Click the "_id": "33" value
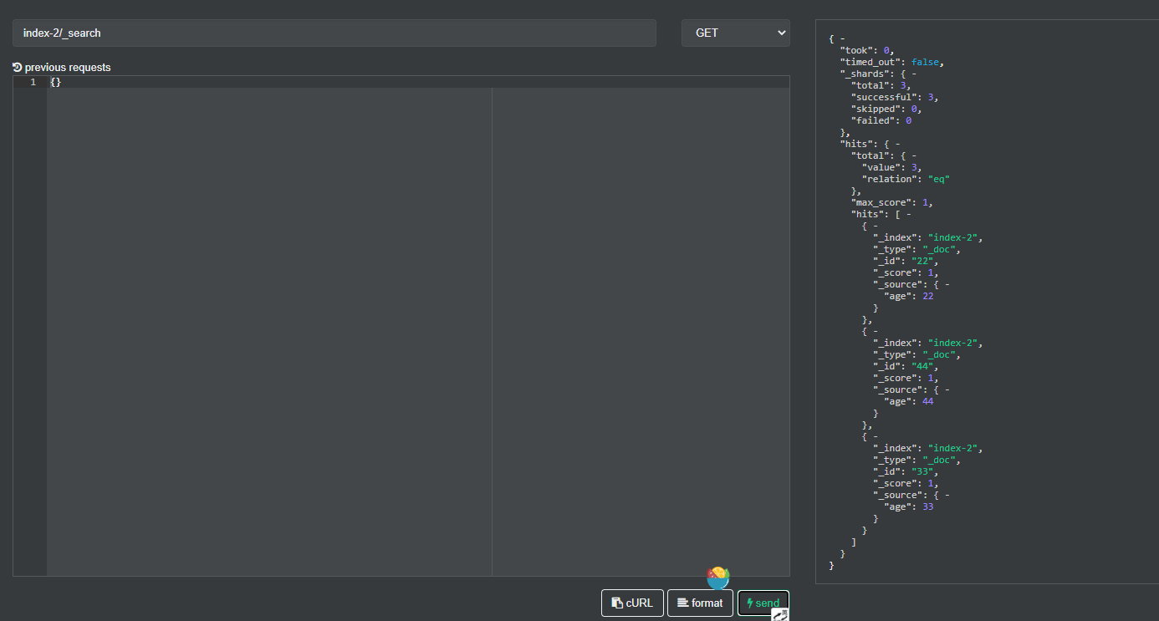The height and width of the screenshot is (621, 1159). (922, 471)
